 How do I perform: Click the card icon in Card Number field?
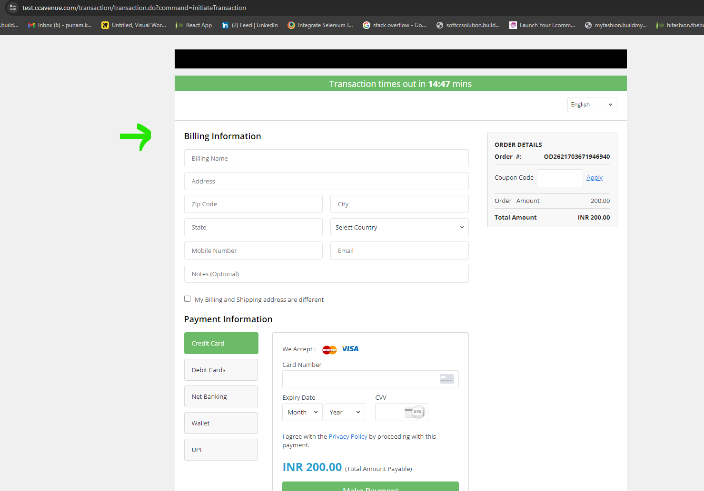tap(447, 379)
